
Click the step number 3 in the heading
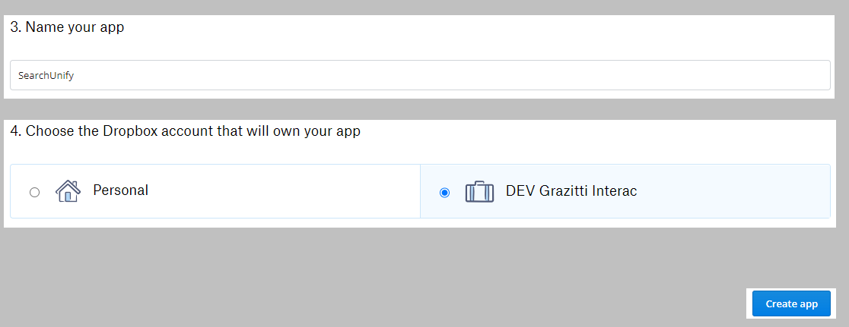tap(14, 28)
